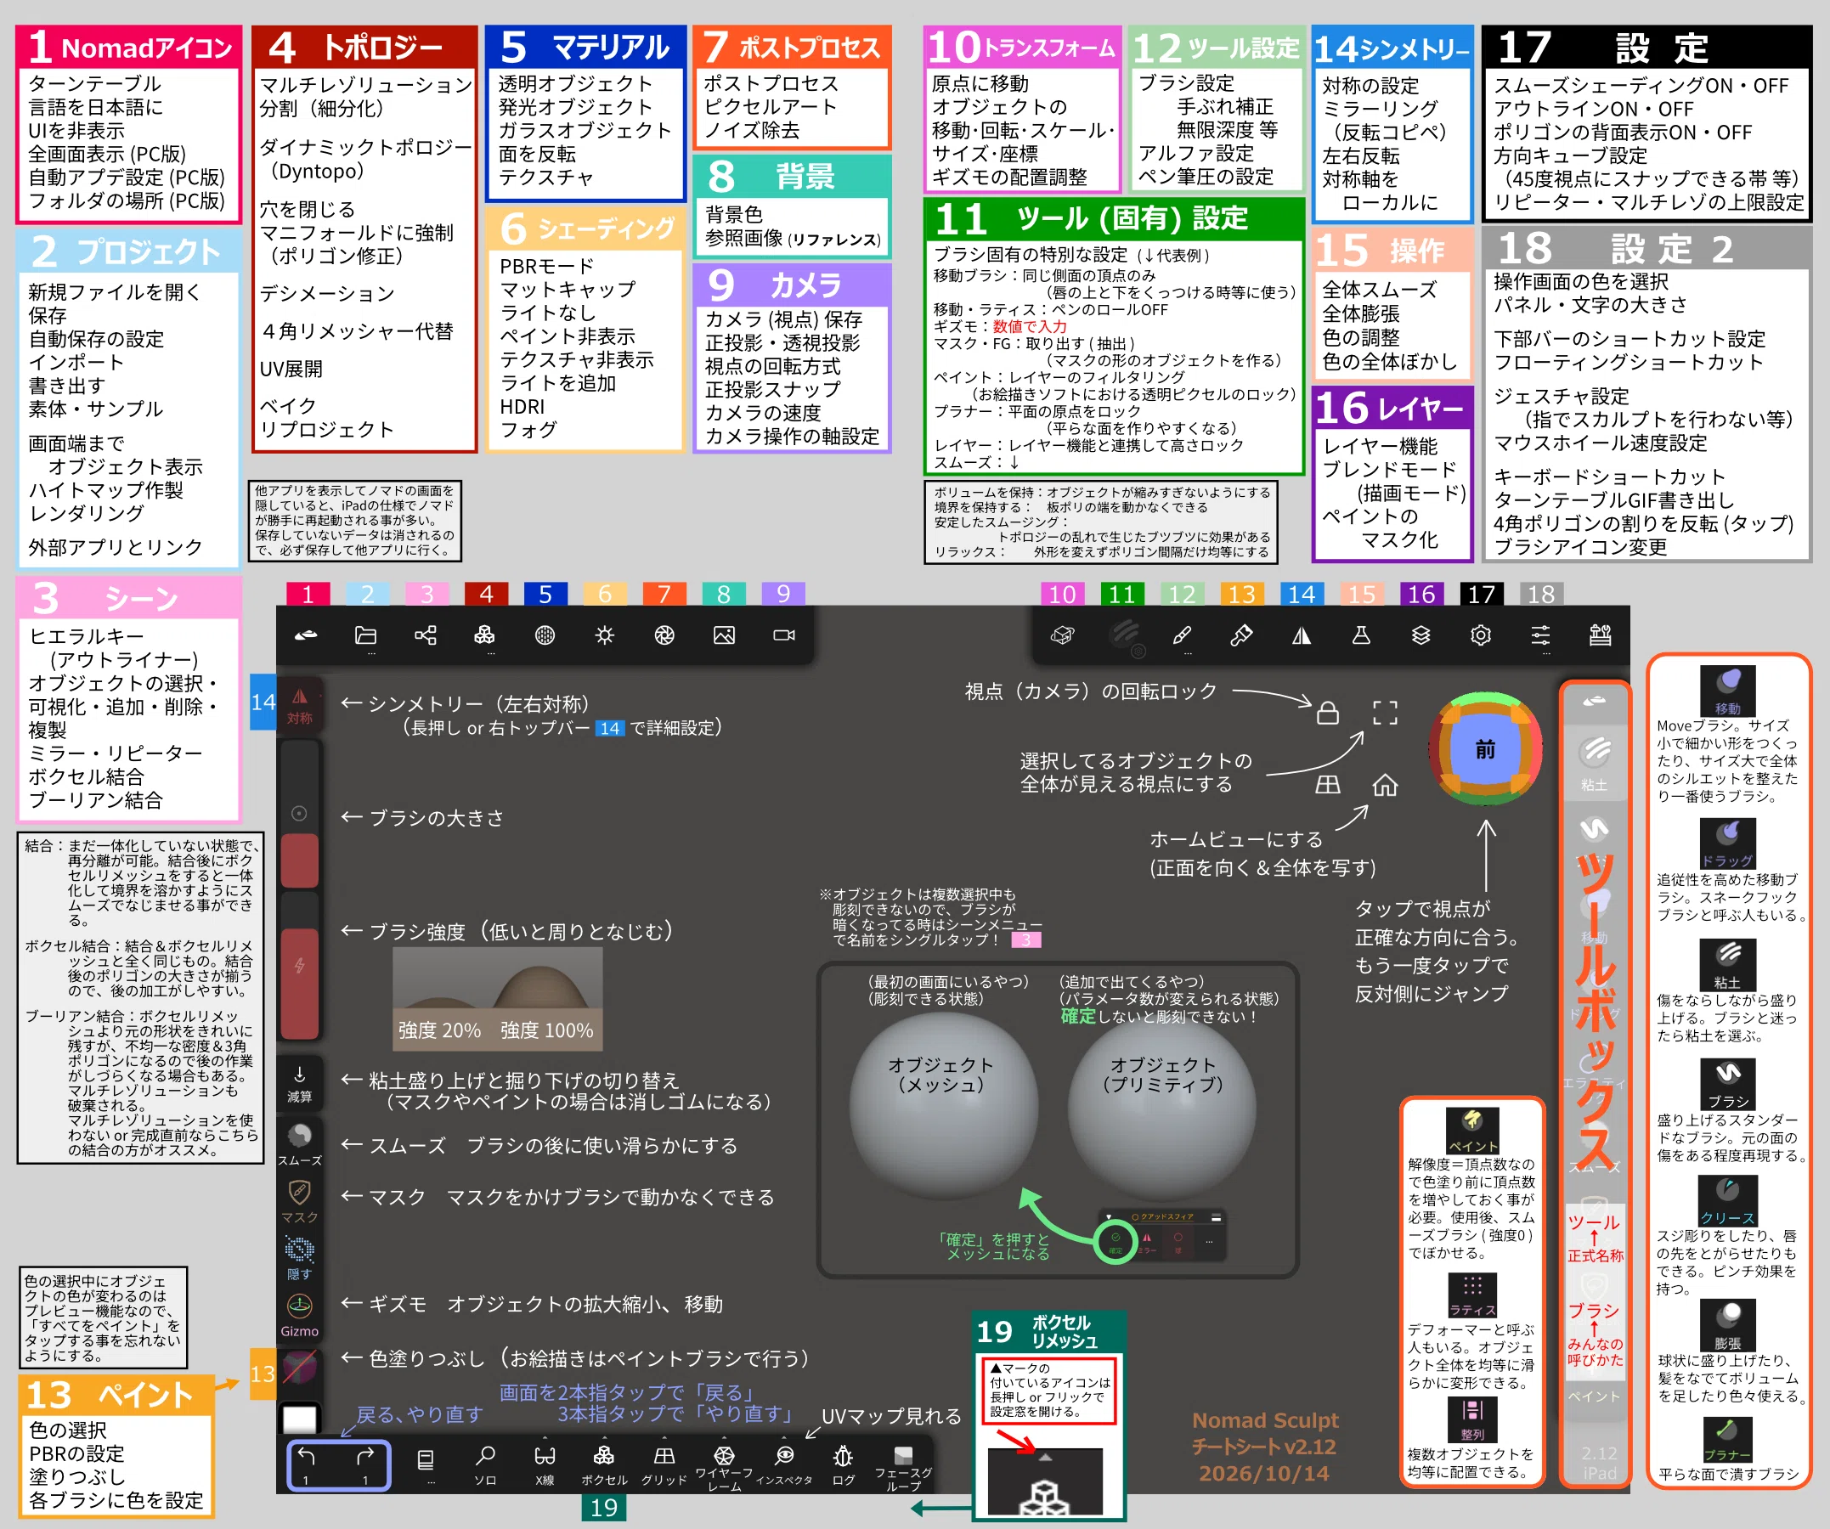This screenshot has width=1830, height=1529.
Task: Toggle the ワイヤーフレーム wireframe display
Action: pos(724,1467)
